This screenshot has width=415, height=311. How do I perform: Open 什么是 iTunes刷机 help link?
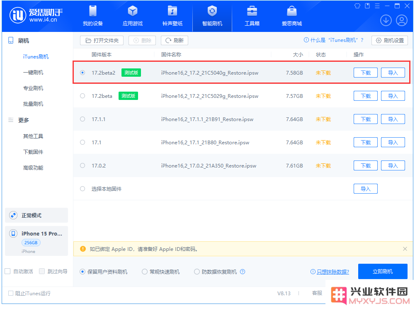[333, 40]
